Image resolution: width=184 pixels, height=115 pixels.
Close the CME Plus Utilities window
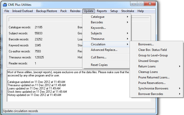[150, 4]
